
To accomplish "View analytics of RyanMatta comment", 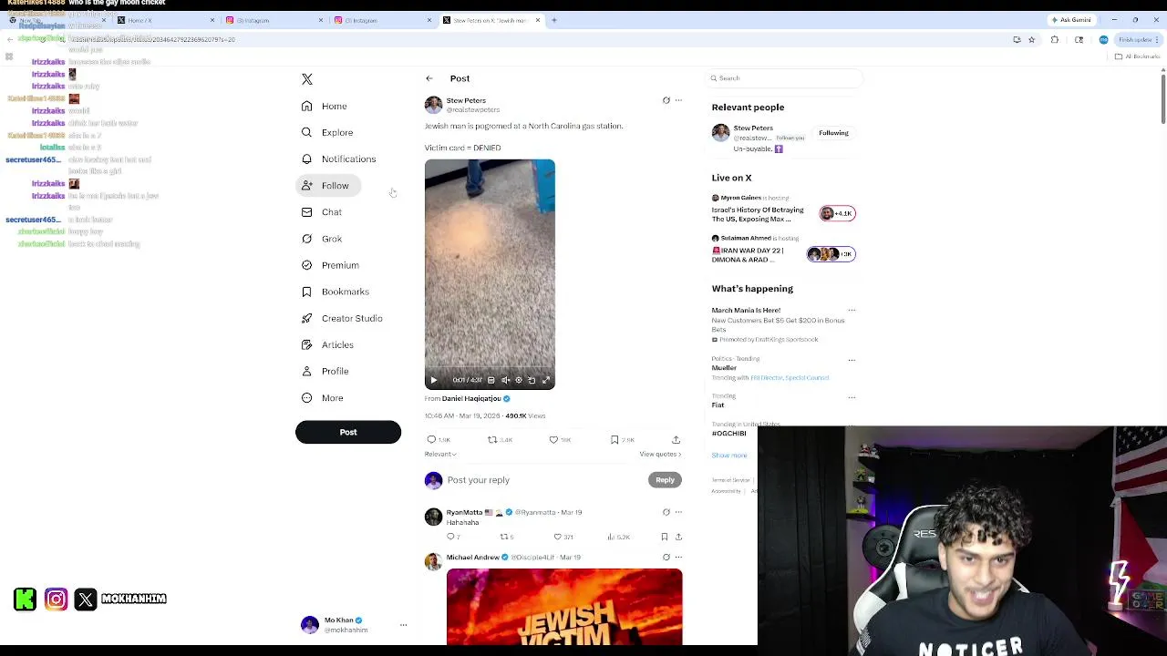I will tap(618, 537).
